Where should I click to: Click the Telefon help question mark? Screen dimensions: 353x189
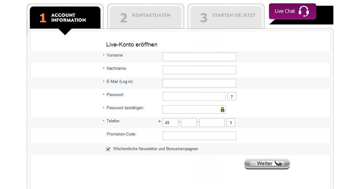tap(231, 123)
